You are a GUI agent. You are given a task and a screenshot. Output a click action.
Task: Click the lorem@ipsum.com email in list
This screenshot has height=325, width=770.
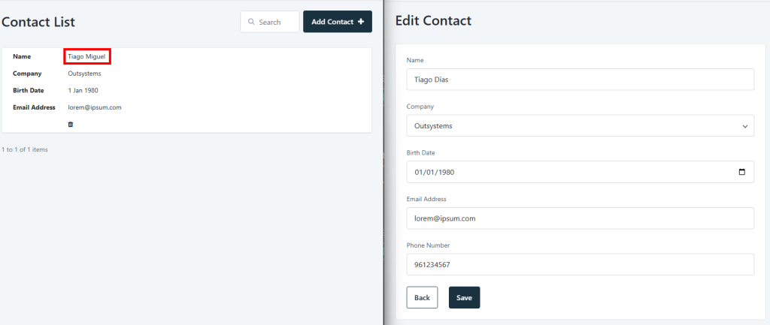click(94, 107)
